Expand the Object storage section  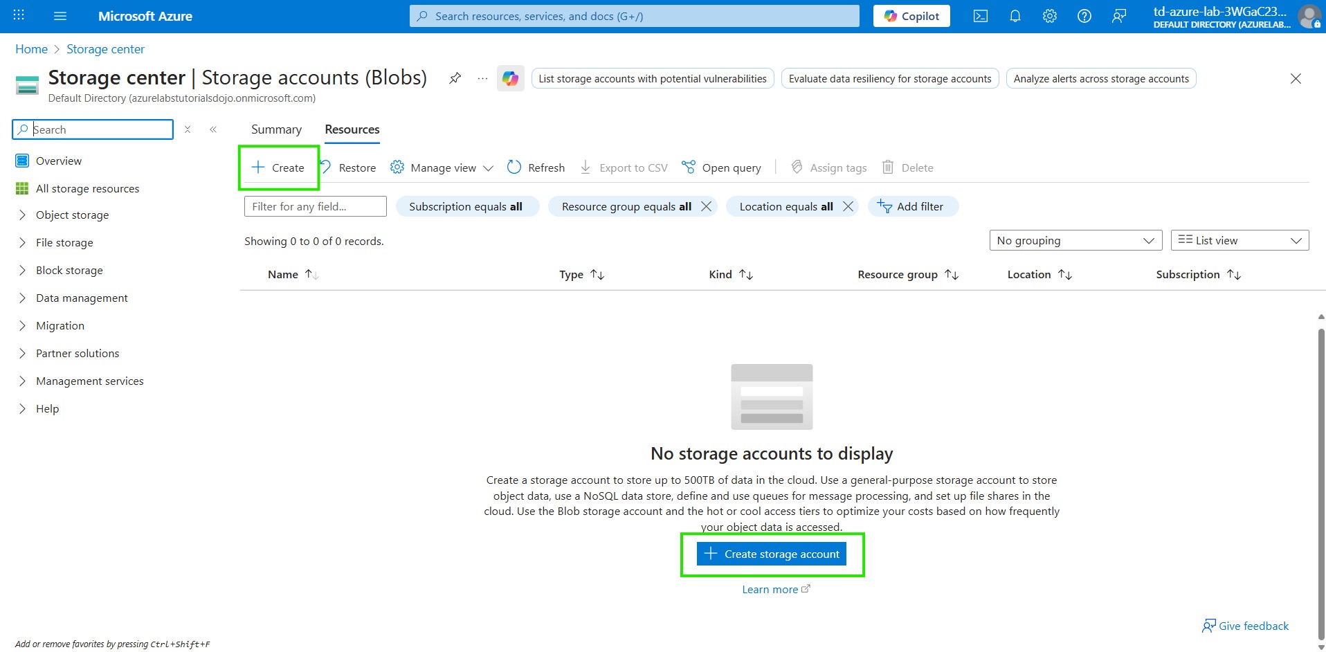pos(22,215)
